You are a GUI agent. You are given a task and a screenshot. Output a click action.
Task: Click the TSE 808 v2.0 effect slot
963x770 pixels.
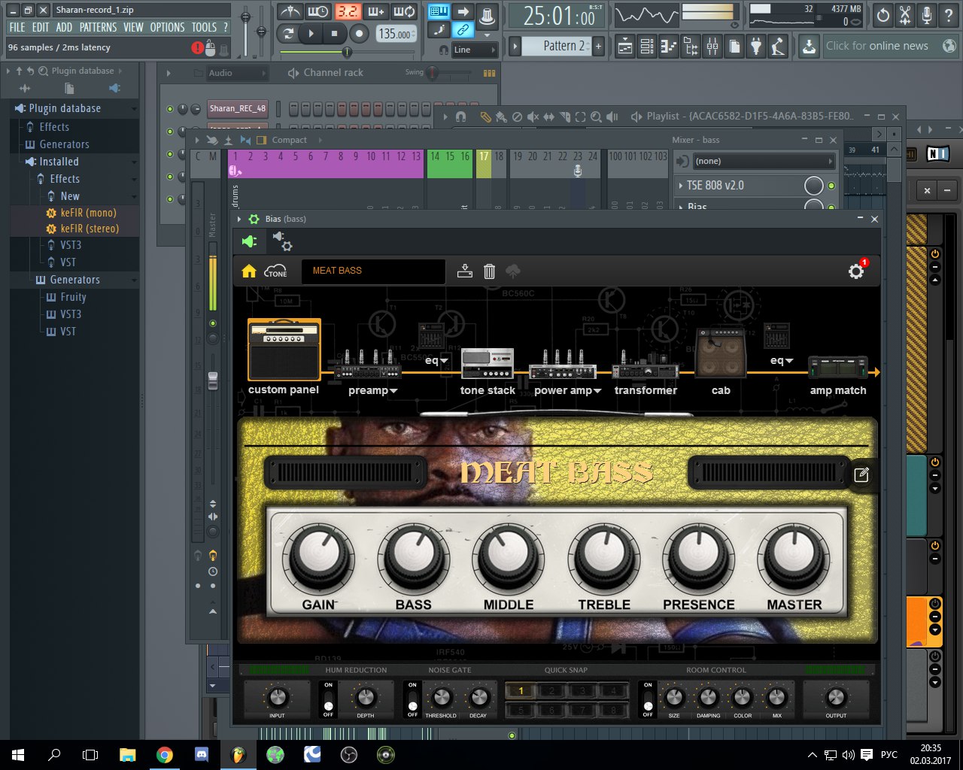click(737, 185)
